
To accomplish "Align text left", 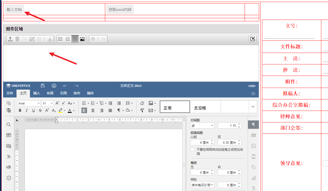I will click(x=84, y=110).
